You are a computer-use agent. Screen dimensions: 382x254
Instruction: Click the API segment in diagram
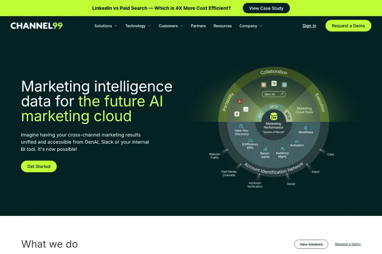tap(260, 115)
